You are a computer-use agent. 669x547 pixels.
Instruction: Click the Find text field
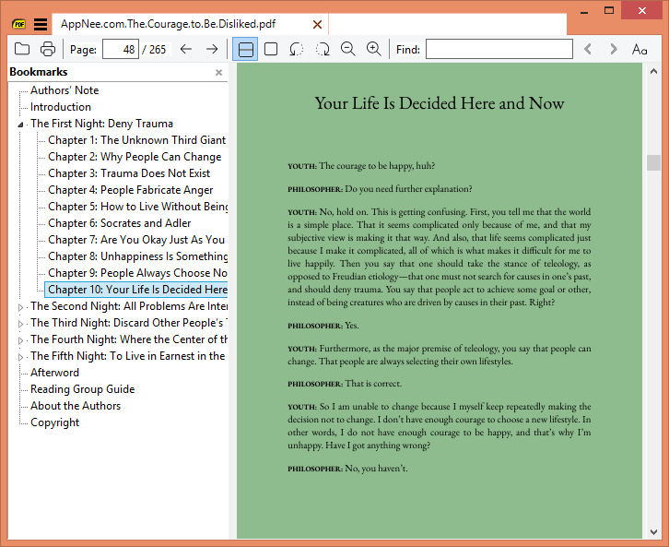click(499, 49)
